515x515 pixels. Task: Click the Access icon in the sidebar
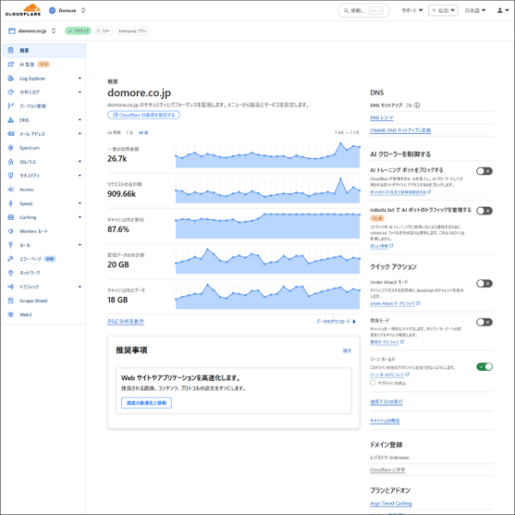[x=9, y=189]
